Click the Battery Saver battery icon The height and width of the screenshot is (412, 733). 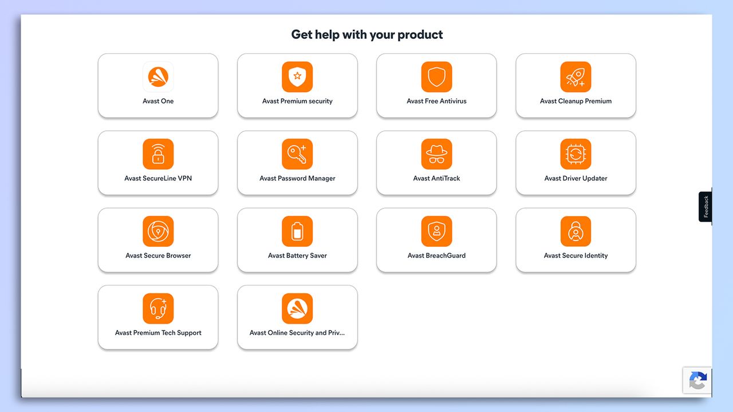click(297, 231)
